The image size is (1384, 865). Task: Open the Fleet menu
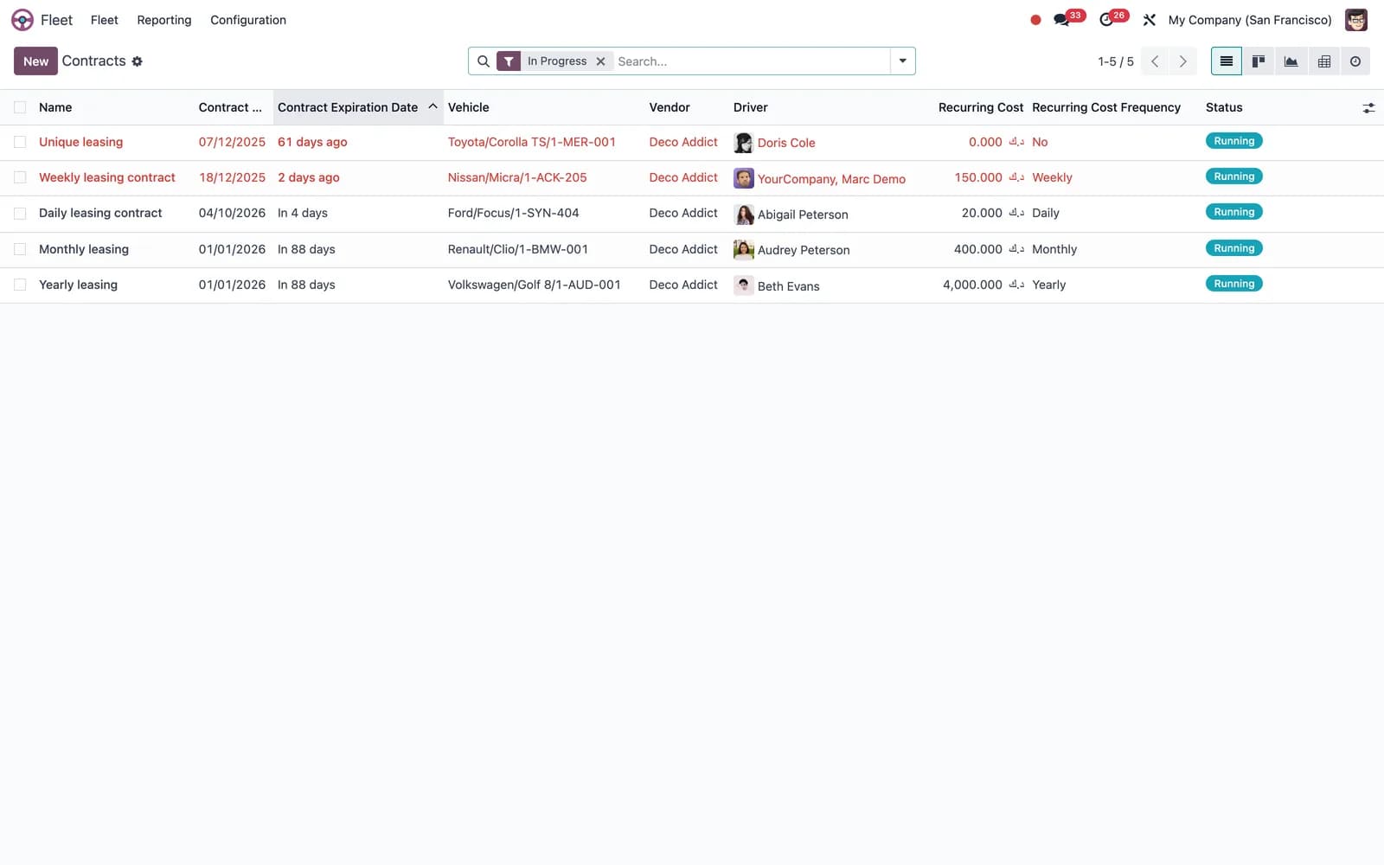pyautogui.click(x=104, y=20)
